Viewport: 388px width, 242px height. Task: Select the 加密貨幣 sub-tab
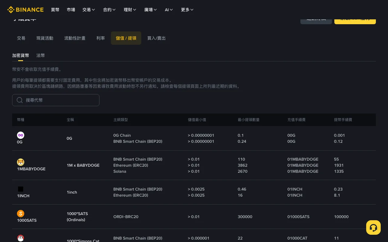[x=21, y=55]
